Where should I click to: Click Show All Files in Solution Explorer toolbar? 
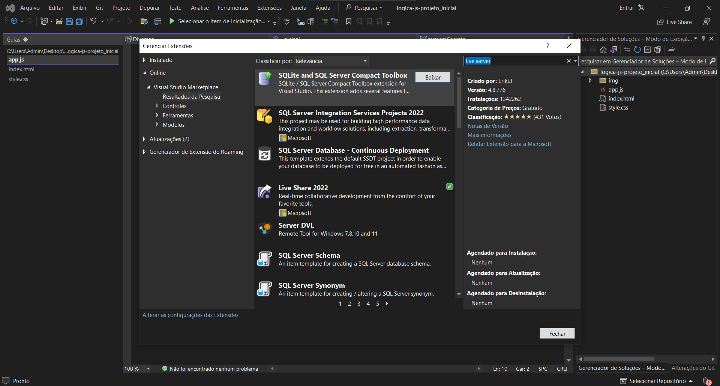[x=658, y=50]
